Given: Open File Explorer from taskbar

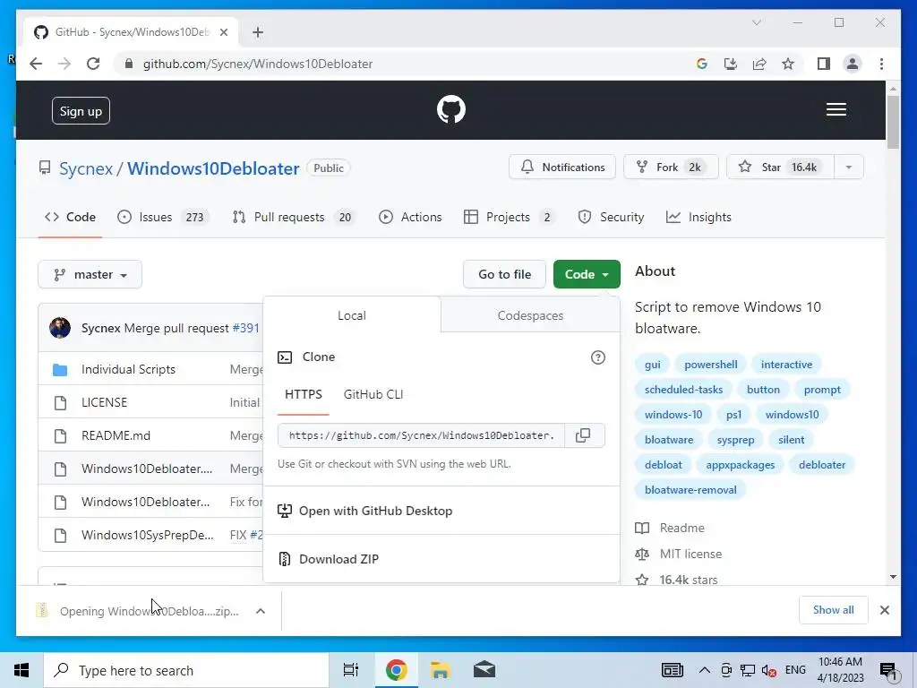Looking at the screenshot, I should pyautogui.click(x=440, y=670).
